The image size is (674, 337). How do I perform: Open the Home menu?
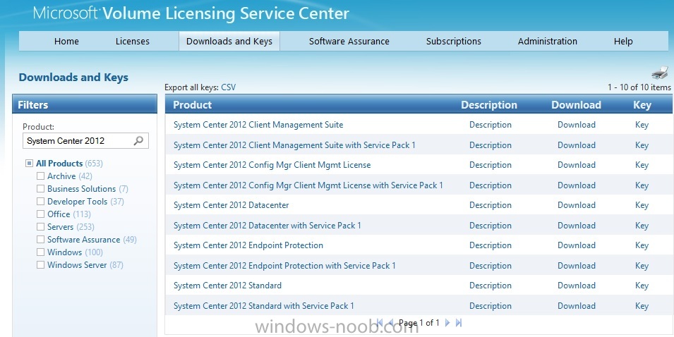(x=66, y=41)
